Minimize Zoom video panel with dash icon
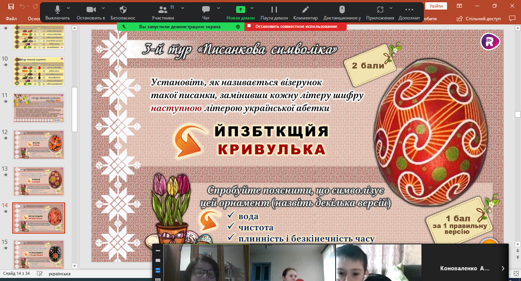Image resolution: width=521 pixels, height=281 pixels. click(158, 250)
